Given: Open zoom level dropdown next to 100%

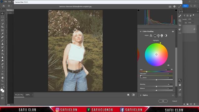Looking at the screenshot, I should click(x=32, y=95).
